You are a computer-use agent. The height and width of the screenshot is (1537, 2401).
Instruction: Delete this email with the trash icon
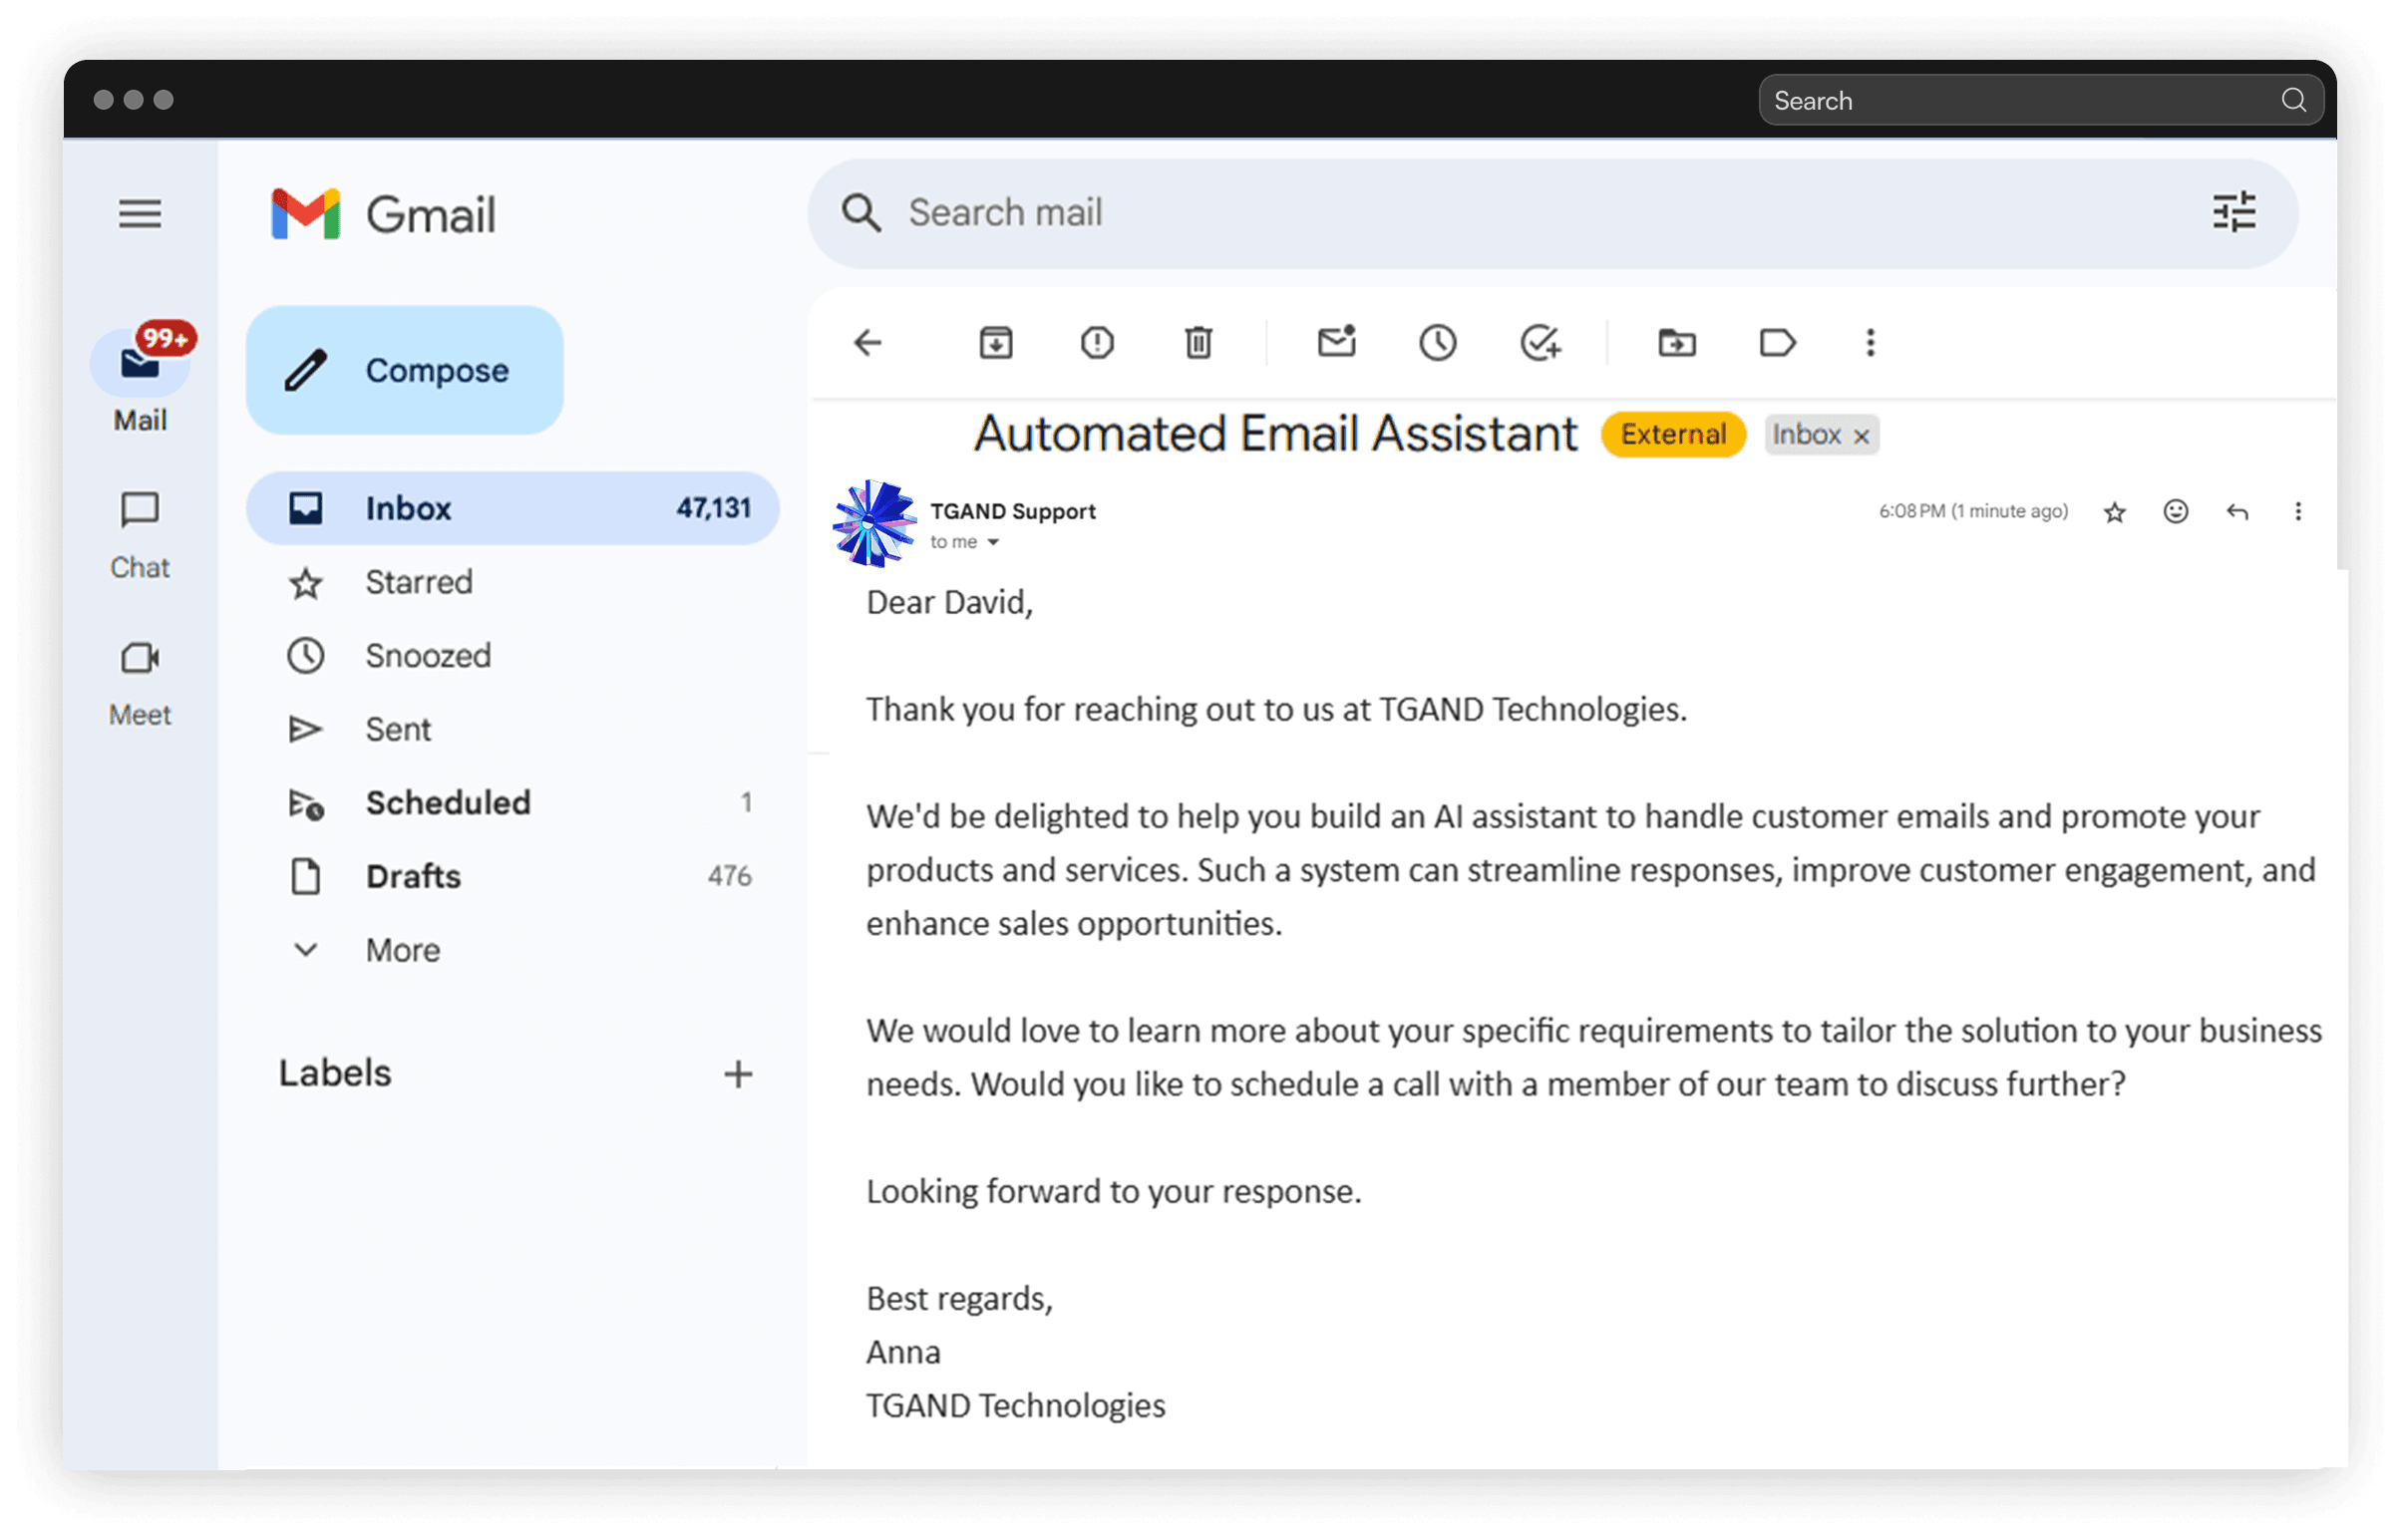click(x=1198, y=343)
